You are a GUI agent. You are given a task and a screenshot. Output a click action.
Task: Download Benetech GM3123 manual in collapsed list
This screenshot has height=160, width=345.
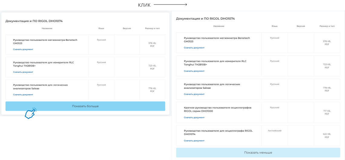(23, 49)
